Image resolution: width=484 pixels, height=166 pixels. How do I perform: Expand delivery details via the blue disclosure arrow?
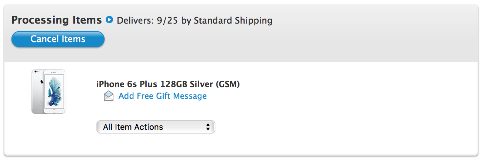[x=109, y=20]
